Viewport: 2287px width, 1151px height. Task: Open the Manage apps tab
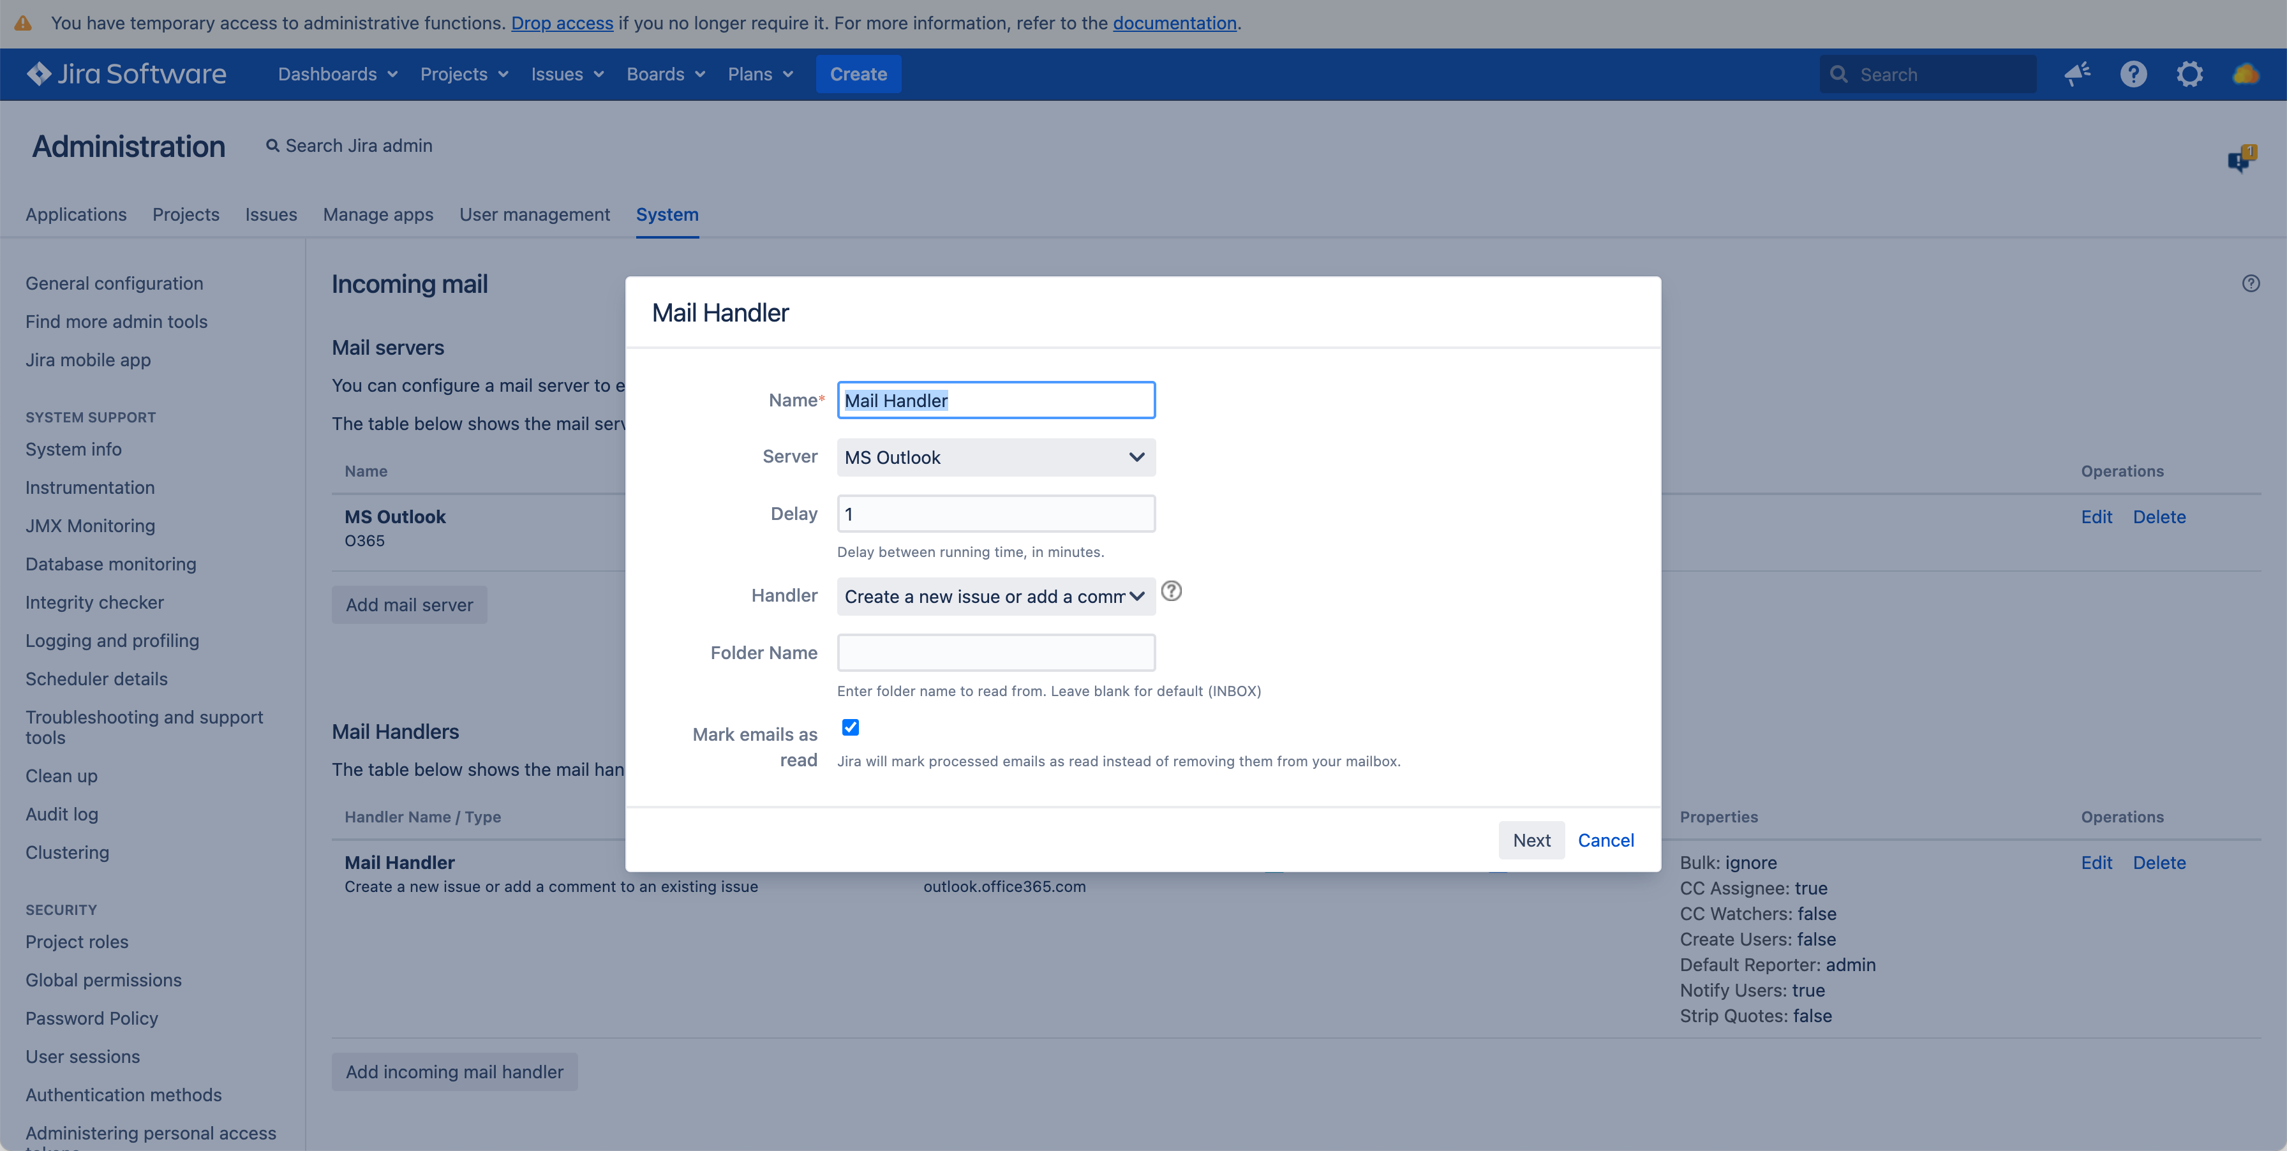(x=378, y=215)
